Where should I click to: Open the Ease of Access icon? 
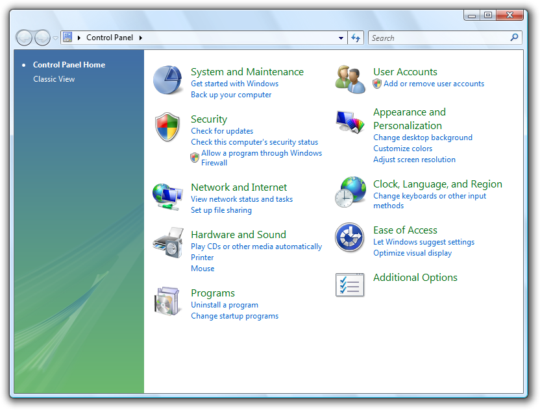[x=350, y=238]
